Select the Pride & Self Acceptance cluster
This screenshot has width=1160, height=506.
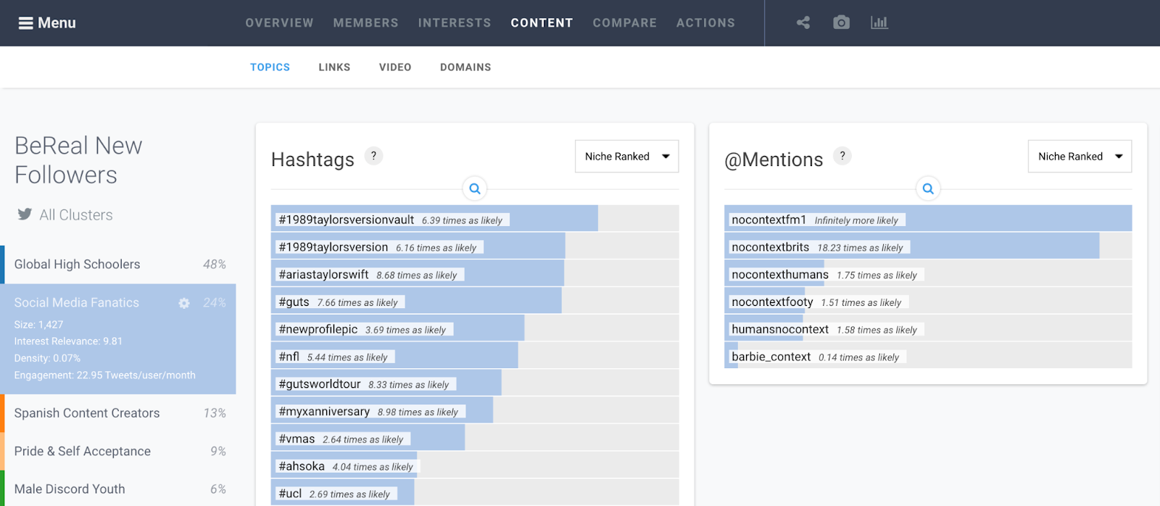point(118,451)
